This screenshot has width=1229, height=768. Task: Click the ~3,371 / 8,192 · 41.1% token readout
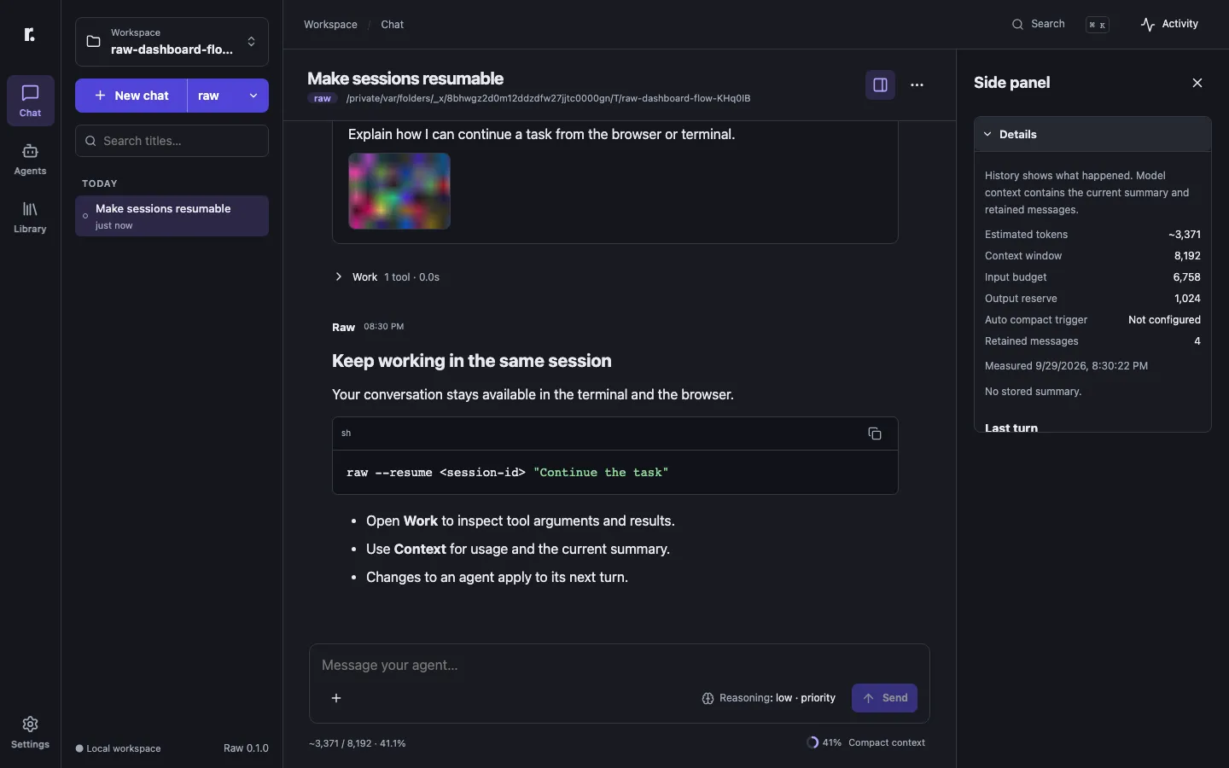(x=358, y=743)
